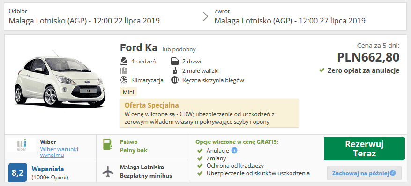This screenshot has height=186, width=411.
Task: Click the Ubezpieczenie od skutków uszkodzenia text
Action: (258, 173)
